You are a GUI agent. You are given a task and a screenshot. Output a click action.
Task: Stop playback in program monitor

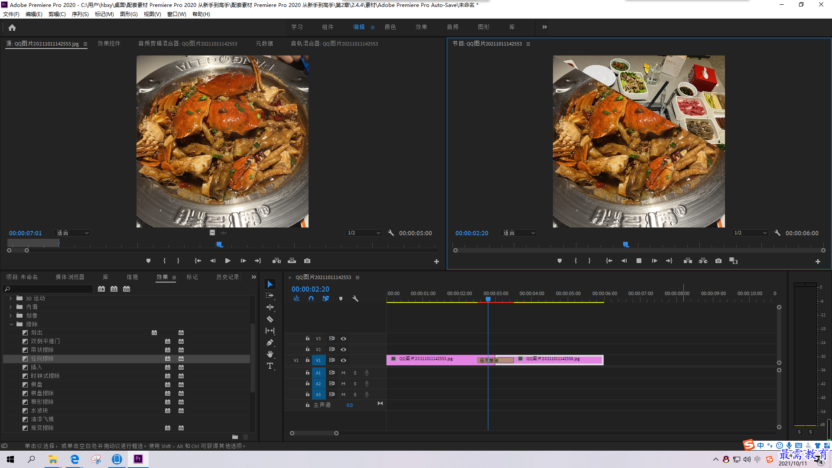click(x=639, y=261)
